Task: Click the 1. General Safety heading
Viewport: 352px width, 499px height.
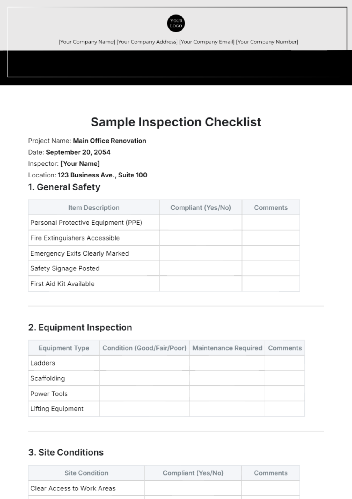Action: pos(64,187)
